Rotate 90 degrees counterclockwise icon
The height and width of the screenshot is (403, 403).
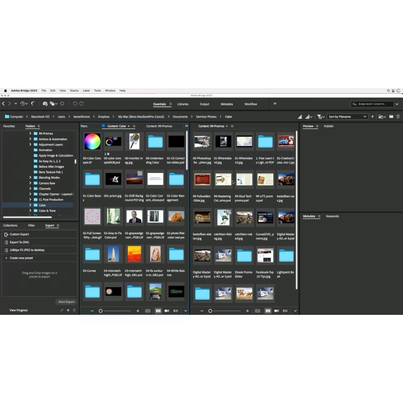75,104
